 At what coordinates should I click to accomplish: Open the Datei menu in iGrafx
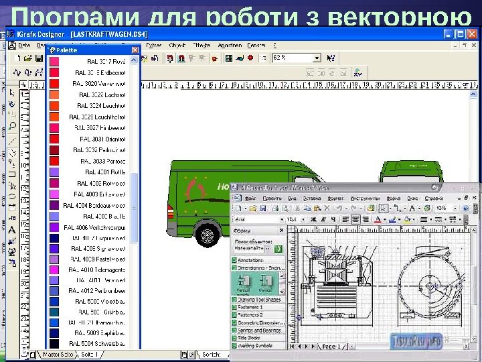24,46
